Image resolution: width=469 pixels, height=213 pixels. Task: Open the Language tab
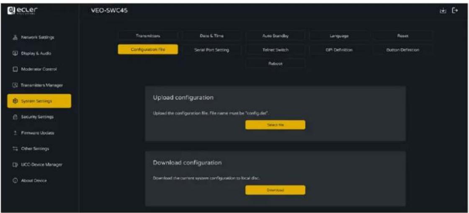tap(339, 36)
